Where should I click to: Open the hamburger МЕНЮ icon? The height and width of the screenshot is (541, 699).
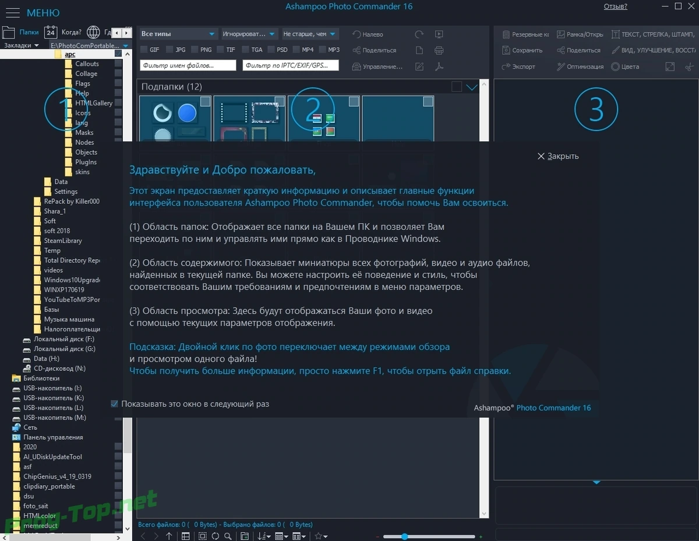[12, 13]
